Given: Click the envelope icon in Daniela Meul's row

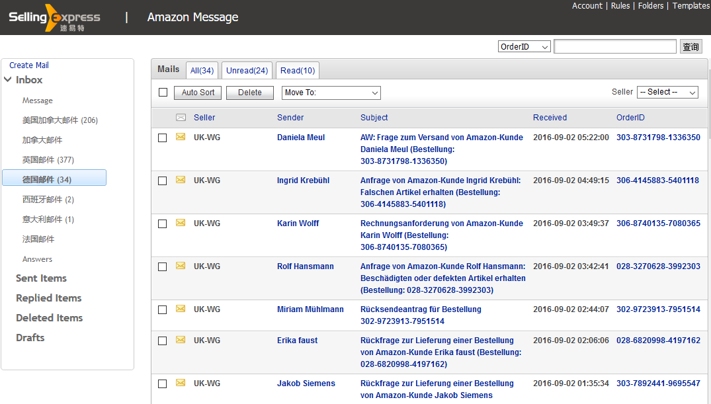Looking at the screenshot, I should 181,138.
